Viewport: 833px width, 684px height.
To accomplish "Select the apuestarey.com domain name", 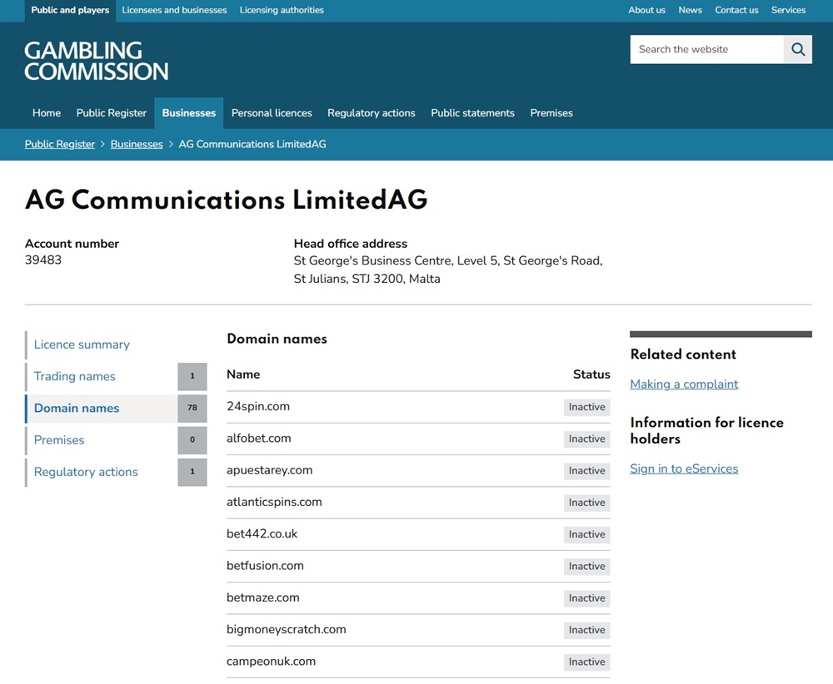I will pyautogui.click(x=269, y=470).
